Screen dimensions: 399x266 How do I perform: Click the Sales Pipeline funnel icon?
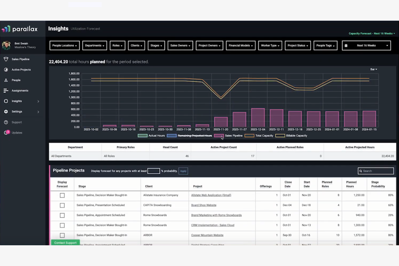coord(6,59)
